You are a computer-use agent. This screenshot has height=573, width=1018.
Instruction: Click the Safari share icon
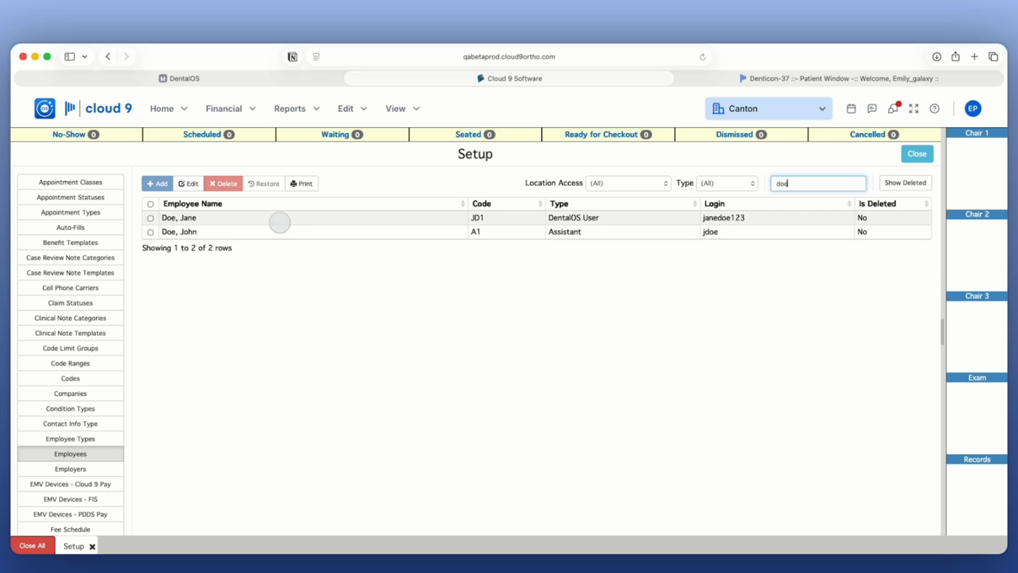tap(955, 57)
